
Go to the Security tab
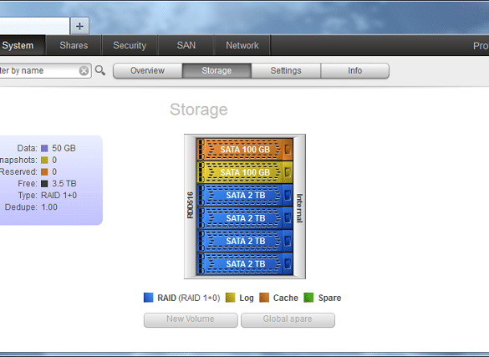coord(130,45)
